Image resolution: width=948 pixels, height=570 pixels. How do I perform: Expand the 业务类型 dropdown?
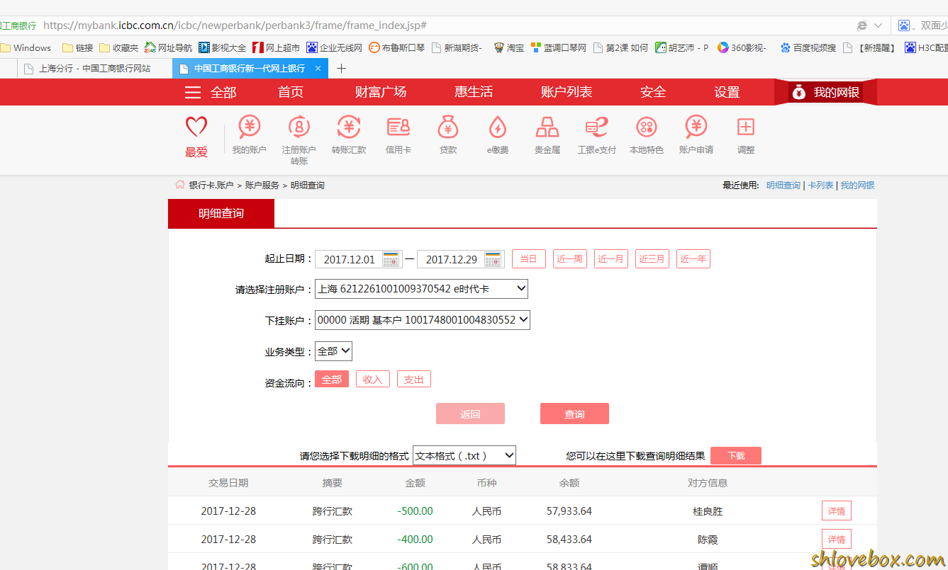pyautogui.click(x=333, y=351)
